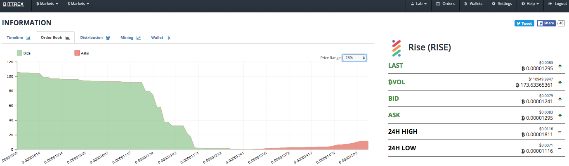Toggle the Asks legend swatch

[x=77, y=53]
